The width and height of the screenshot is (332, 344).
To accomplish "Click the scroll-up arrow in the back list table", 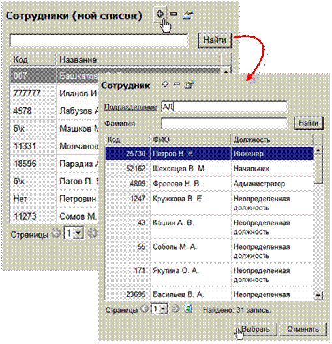I will 226,70.
